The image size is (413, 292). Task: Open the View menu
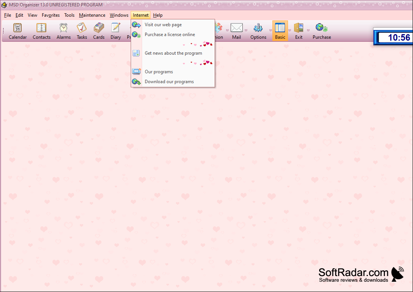tap(32, 15)
